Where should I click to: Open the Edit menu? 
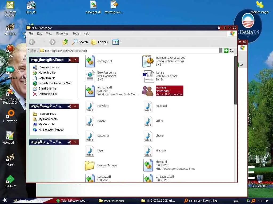coord(39,33)
